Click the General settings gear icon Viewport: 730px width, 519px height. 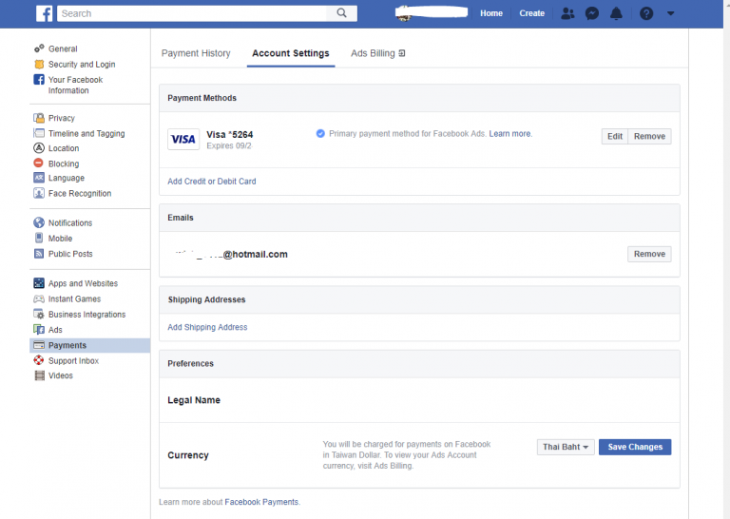point(39,48)
